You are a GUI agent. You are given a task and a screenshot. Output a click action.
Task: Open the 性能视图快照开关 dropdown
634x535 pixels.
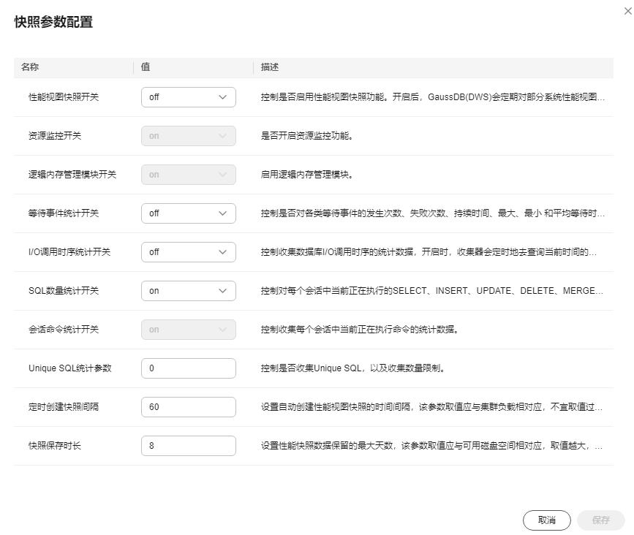(x=189, y=97)
